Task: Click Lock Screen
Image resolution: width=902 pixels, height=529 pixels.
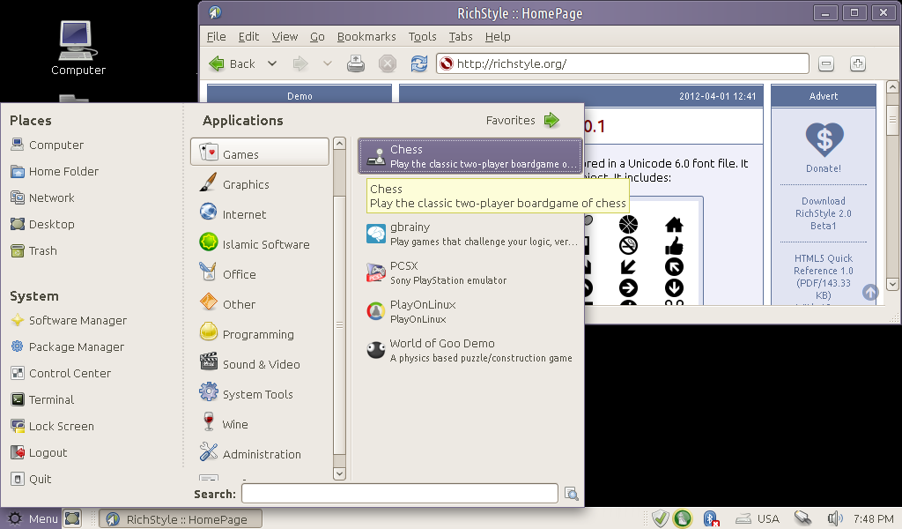Action: (52, 426)
